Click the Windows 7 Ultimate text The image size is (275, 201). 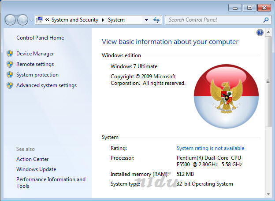(134, 66)
